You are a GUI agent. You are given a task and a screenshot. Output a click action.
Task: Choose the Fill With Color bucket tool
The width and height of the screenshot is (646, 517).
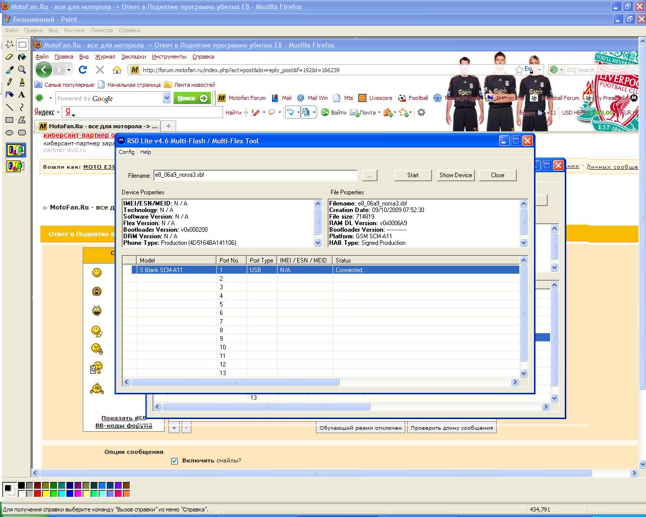(x=22, y=57)
